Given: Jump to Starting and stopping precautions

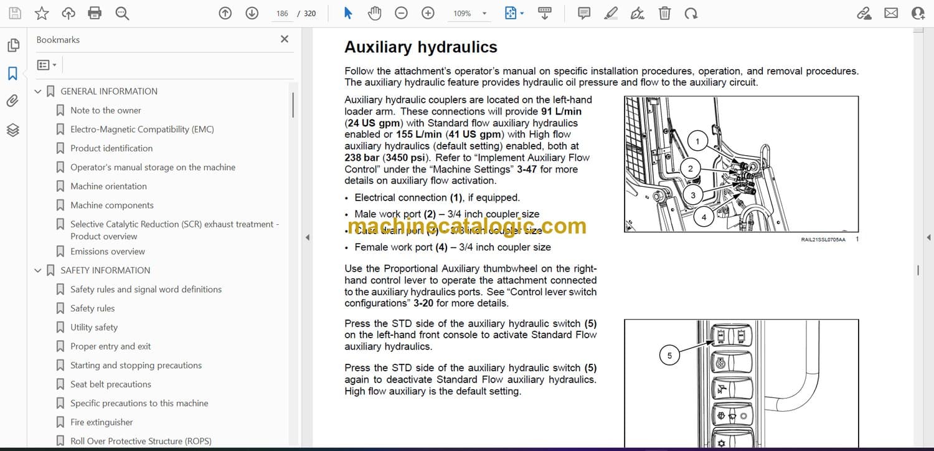Looking at the screenshot, I should pos(136,365).
